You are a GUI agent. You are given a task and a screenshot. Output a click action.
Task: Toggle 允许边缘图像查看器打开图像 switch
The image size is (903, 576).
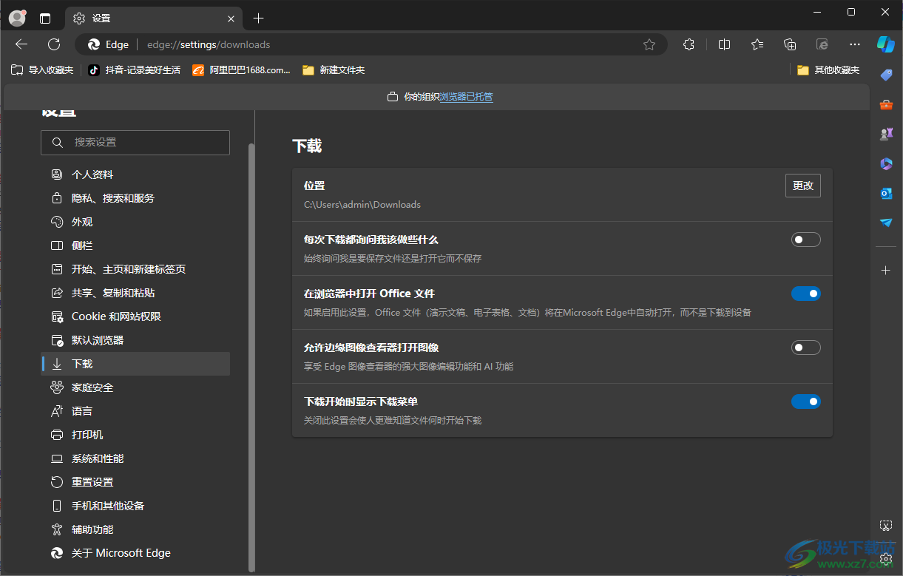click(806, 348)
